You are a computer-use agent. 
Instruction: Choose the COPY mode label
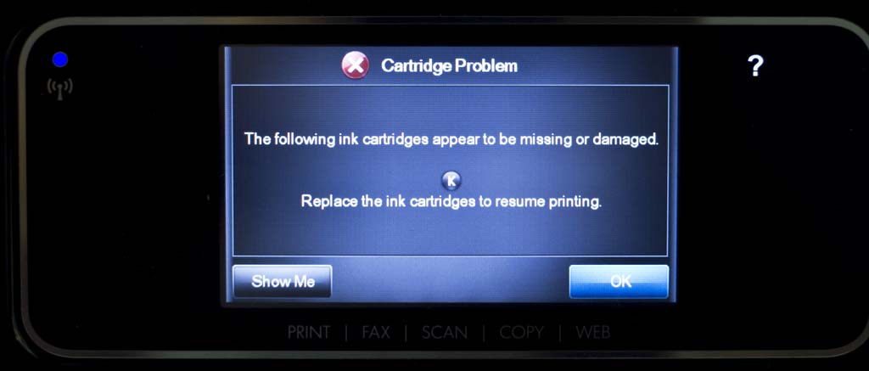[x=522, y=333]
